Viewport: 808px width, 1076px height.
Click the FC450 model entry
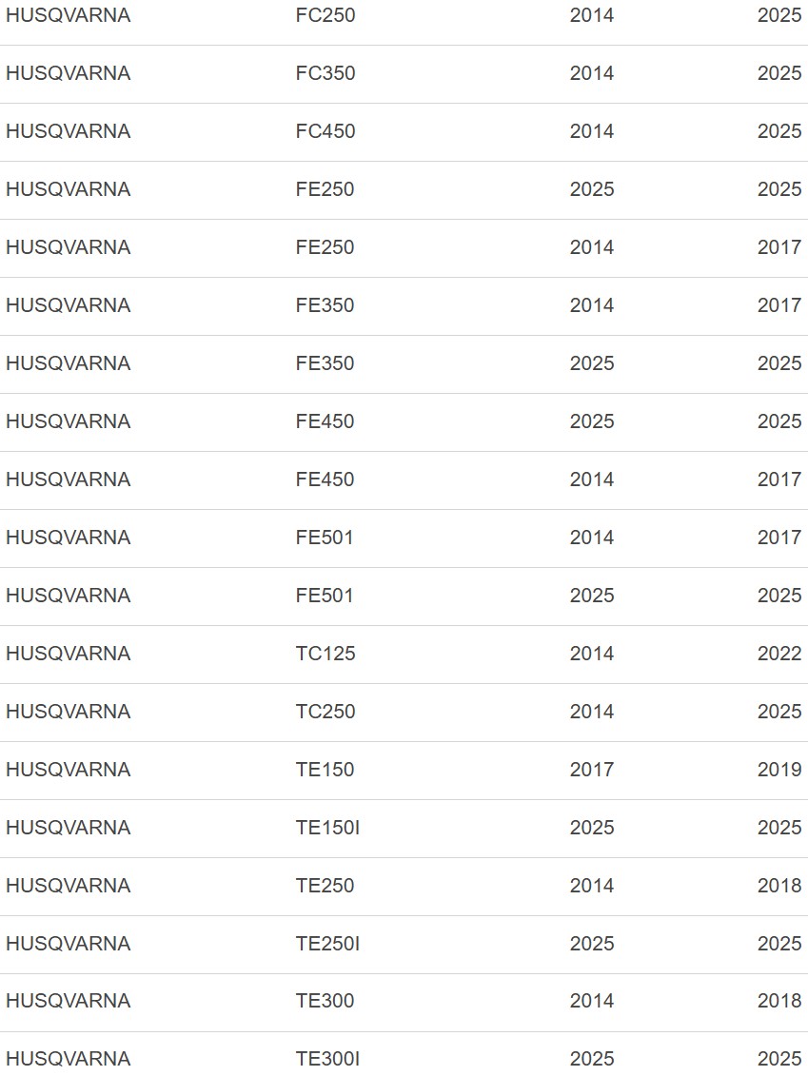(325, 132)
